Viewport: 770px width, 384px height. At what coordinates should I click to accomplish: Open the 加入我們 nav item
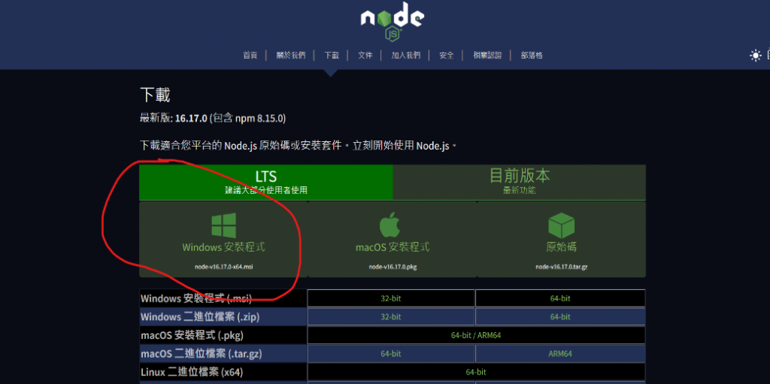click(x=405, y=56)
